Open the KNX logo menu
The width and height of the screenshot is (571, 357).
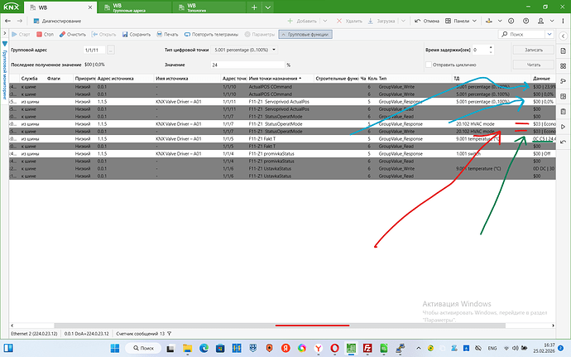pos(12,7)
